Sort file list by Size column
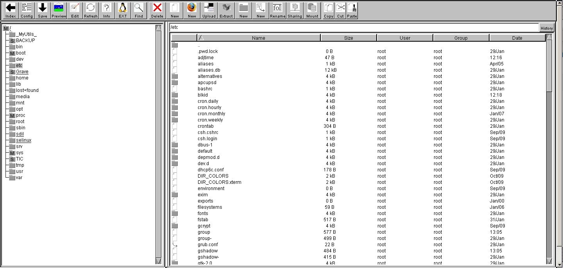The height and width of the screenshot is (268, 563). pos(349,38)
